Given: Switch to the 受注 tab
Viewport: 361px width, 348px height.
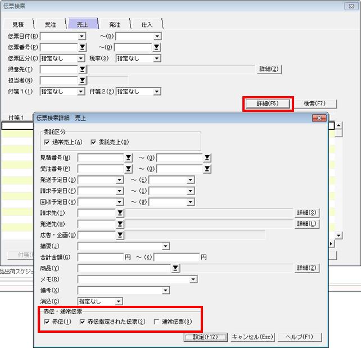Looking at the screenshot, I should 50,24.
